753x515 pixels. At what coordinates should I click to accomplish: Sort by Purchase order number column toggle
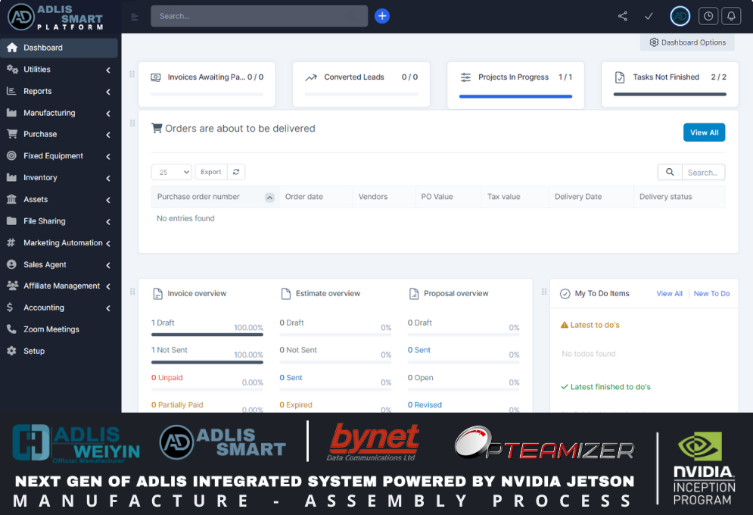point(269,198)
